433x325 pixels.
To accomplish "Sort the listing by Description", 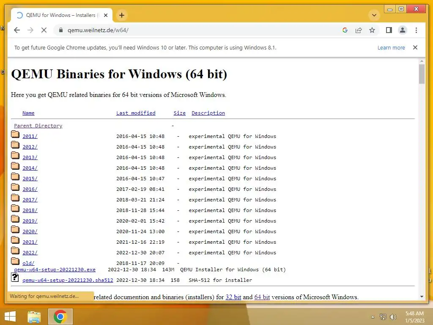I will (x=208, y=113).
